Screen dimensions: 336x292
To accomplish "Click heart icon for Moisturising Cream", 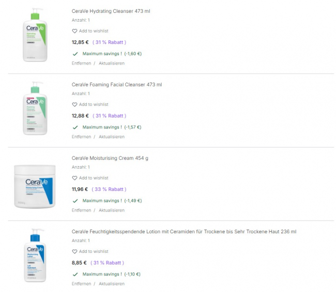I will click(x=74, y=178).
